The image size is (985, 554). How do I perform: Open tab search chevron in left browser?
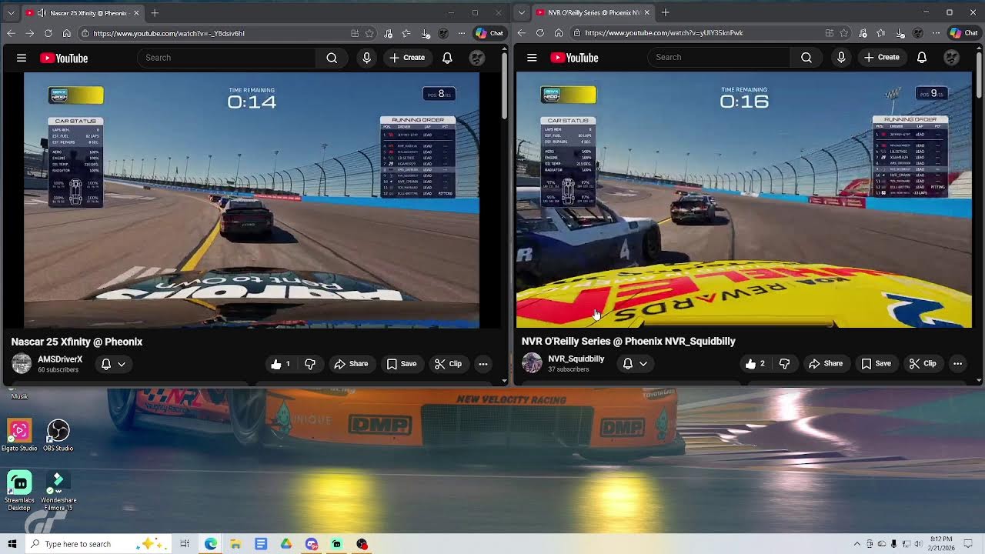(x=12, y=13)
